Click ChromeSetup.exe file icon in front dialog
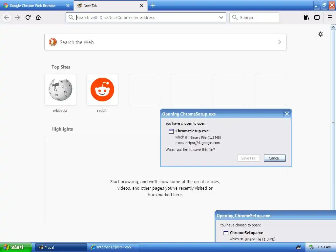This screenshot has width=336, height=252. [x=171, y=131]
